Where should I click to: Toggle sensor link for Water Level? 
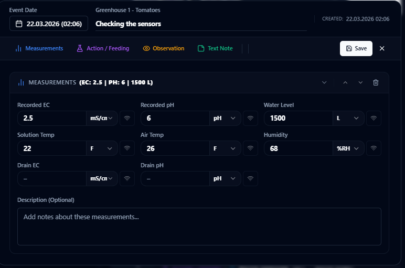tap(374, 118)
